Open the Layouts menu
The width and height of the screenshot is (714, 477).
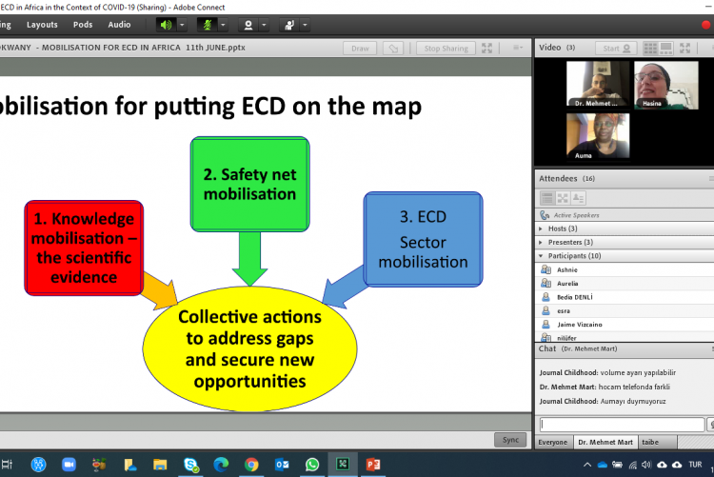point(42,25)
